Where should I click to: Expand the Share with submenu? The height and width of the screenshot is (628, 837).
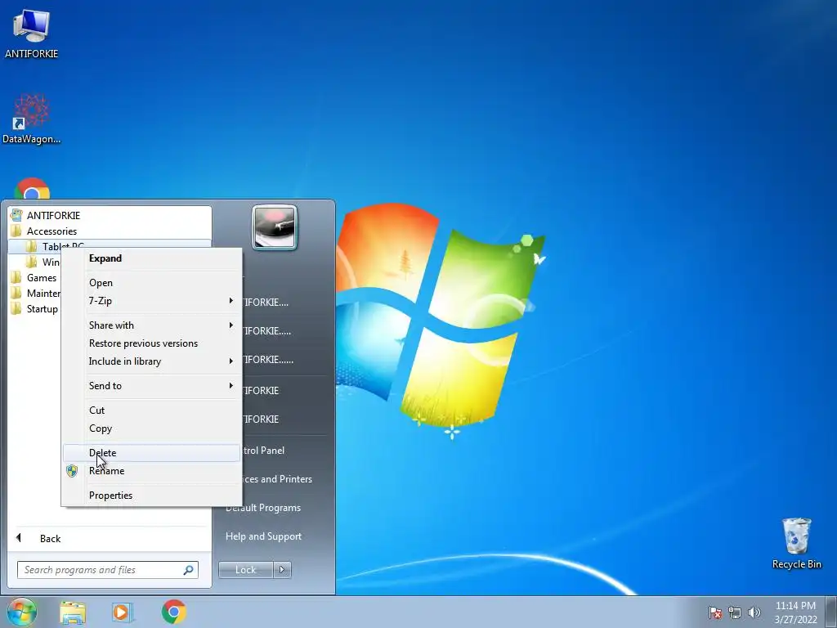pos(151,325)
